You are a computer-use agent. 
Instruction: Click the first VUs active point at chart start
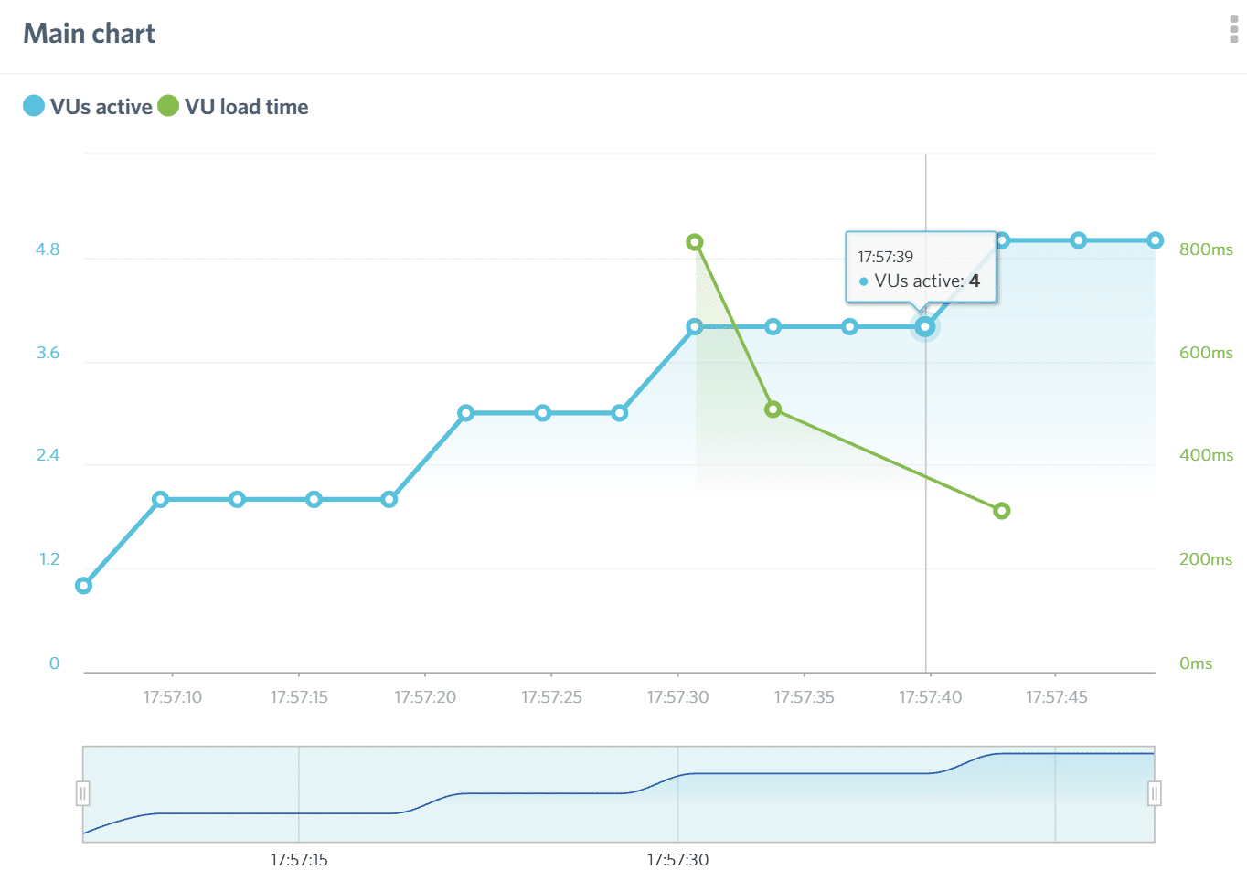pyautogui.click(x=83, y=586)
